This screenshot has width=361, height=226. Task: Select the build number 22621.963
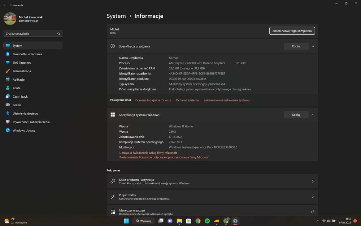(x=175, y=142)
